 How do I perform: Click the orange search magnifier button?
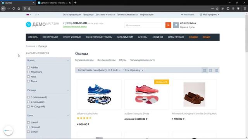pyautogui.click(x=168, y=25)
